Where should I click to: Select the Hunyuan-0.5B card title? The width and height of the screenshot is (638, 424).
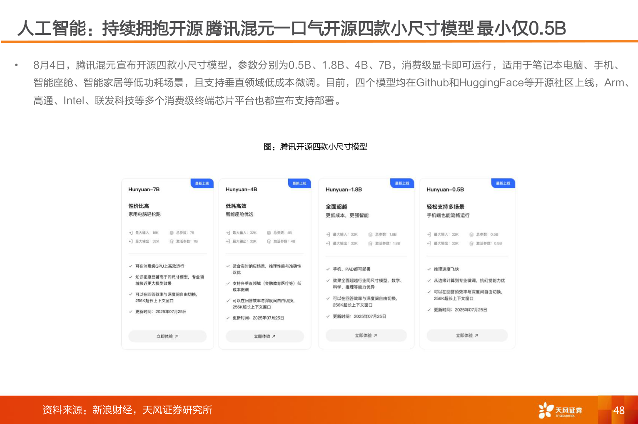click(445, 190)
